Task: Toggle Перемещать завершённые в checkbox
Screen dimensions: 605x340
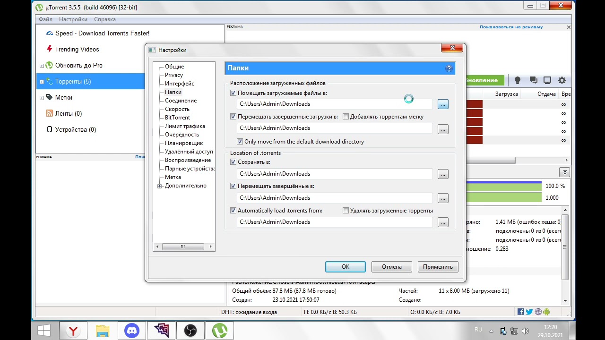Action: pos(233,186)
